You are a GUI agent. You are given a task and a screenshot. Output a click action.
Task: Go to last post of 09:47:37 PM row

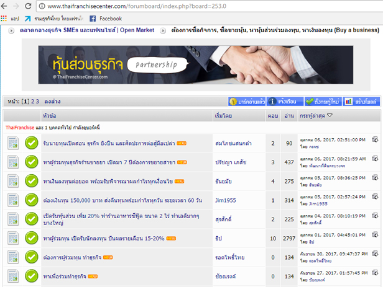click(x=375, y=254)
